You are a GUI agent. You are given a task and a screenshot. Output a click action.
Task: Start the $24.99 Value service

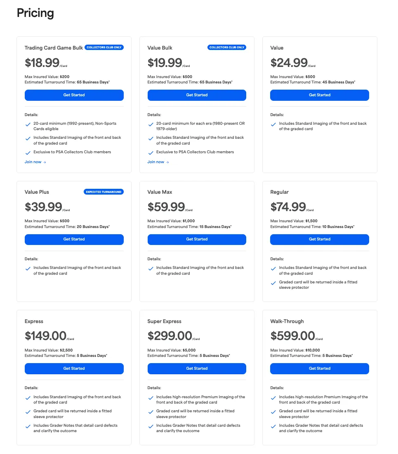coord(320,95)
